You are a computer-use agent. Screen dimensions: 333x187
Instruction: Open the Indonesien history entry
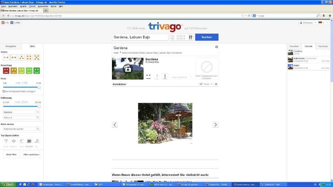pyautogui.click(x=309, y=60)
